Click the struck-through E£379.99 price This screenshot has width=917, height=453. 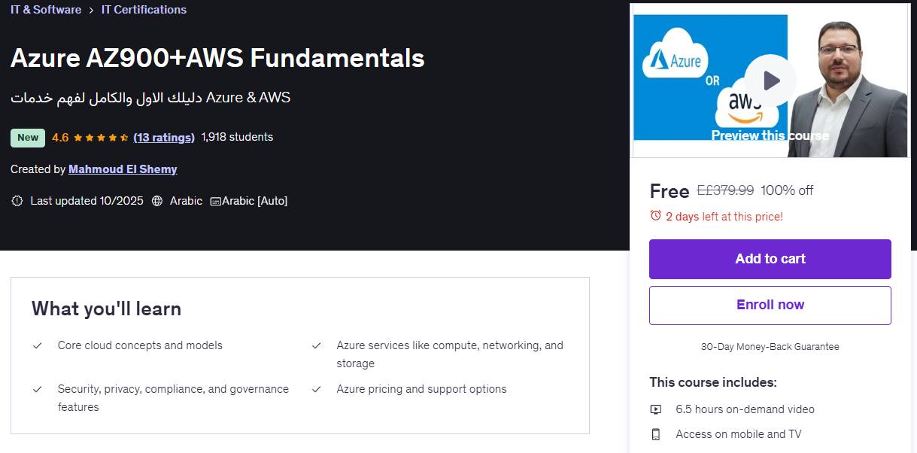pyautogui.click(x=725, y=190)
